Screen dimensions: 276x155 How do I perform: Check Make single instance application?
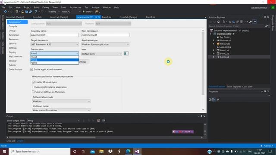pos(33,87)
